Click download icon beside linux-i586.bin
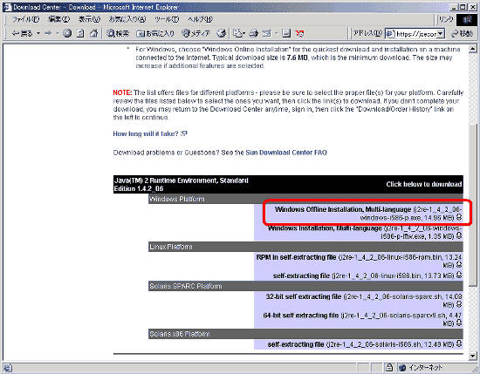Image resolution: width=480 pixels, height=374 pixels. pyautogui.click(x=458, y=275)
